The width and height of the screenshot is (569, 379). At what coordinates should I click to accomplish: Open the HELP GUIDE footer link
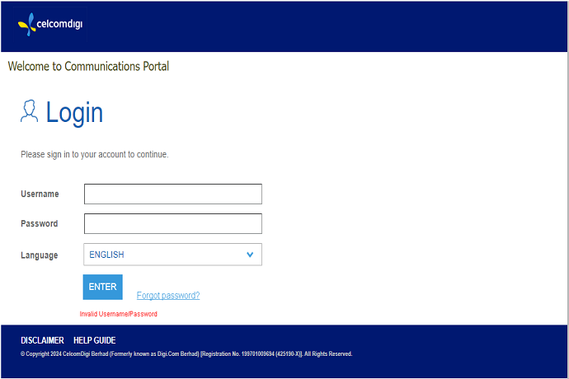[x=94, y=340]
